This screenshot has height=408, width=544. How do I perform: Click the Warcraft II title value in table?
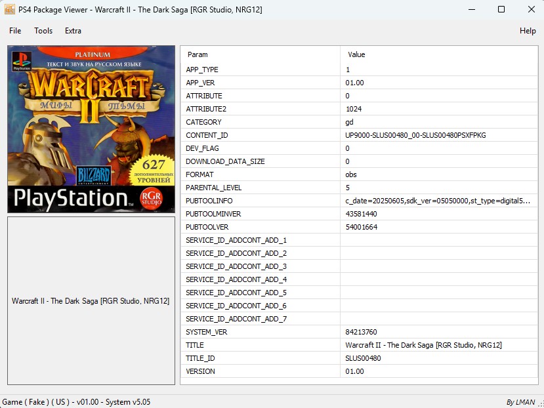(x=423, y=345)
